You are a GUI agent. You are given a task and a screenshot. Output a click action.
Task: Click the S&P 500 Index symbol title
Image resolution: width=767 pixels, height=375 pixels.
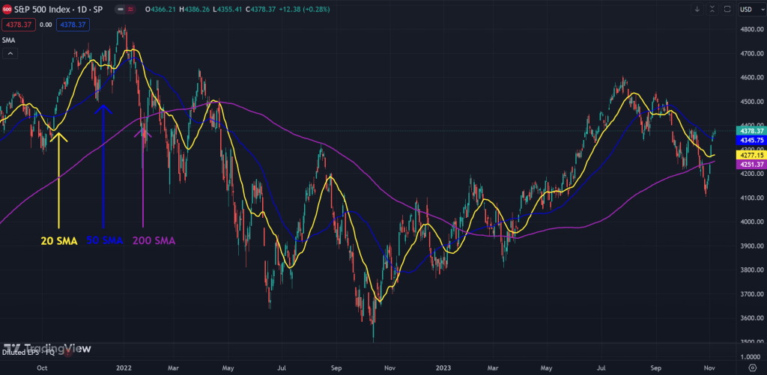click(x=60, y=9)
